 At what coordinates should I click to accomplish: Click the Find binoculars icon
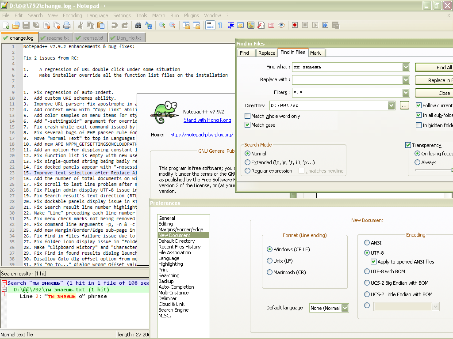click(138, 25)
